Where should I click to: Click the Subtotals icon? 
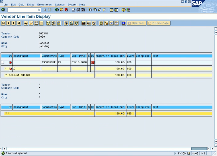[106, 23]
